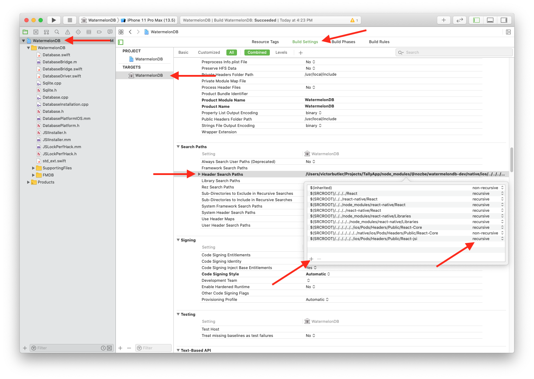Stop the running task with Stop button

tap(70, 20)
